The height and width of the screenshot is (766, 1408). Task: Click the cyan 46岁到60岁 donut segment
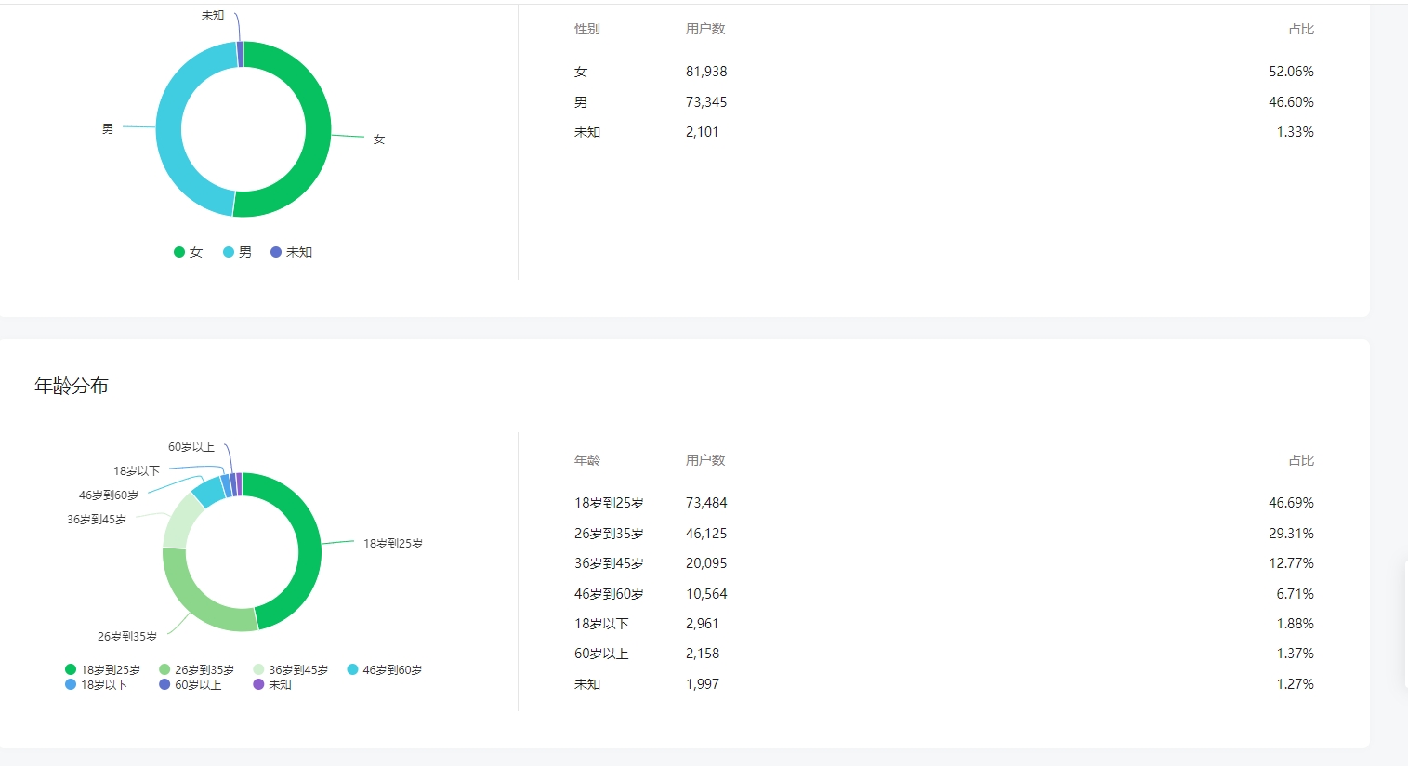pyautogui.click(x=209, y=491)
